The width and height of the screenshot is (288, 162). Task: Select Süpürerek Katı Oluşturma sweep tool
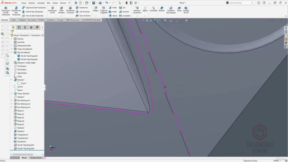point(34,8)
